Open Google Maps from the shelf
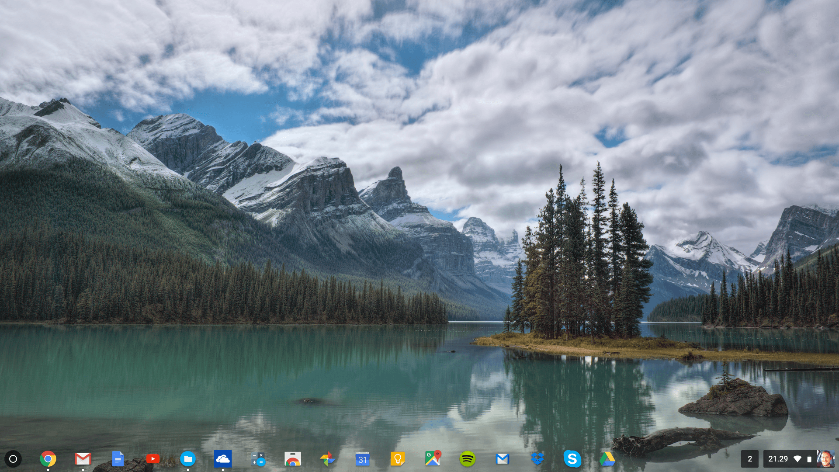This screenshot has height=472, width=839. (433, 459)
